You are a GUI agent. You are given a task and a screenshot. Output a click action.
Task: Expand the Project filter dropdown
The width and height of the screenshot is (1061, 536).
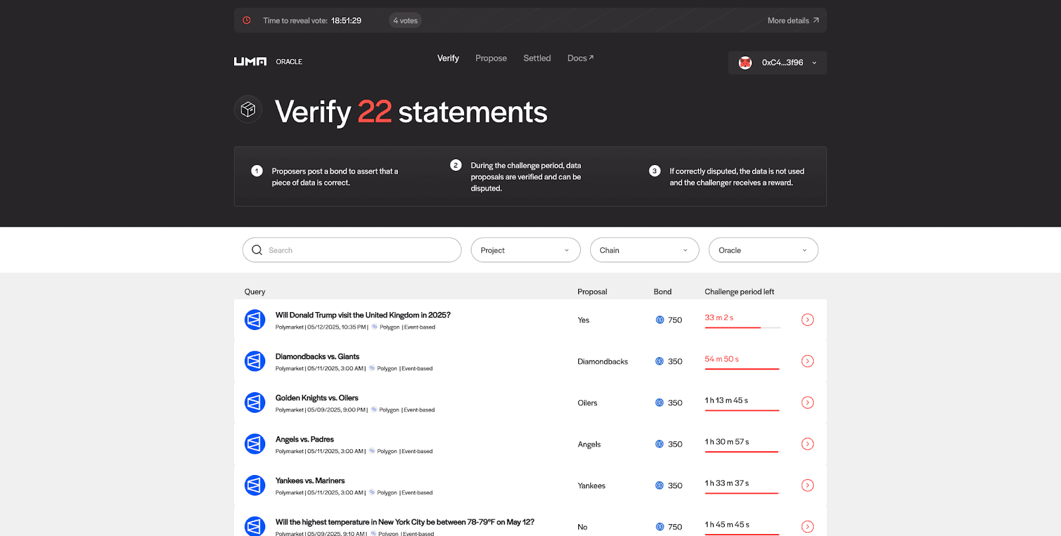[525, 250]
